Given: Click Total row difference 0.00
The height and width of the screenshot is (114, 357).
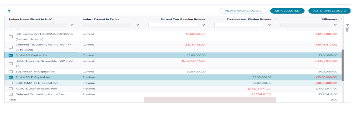Looking at the screenshot, I should coord(334,100).
